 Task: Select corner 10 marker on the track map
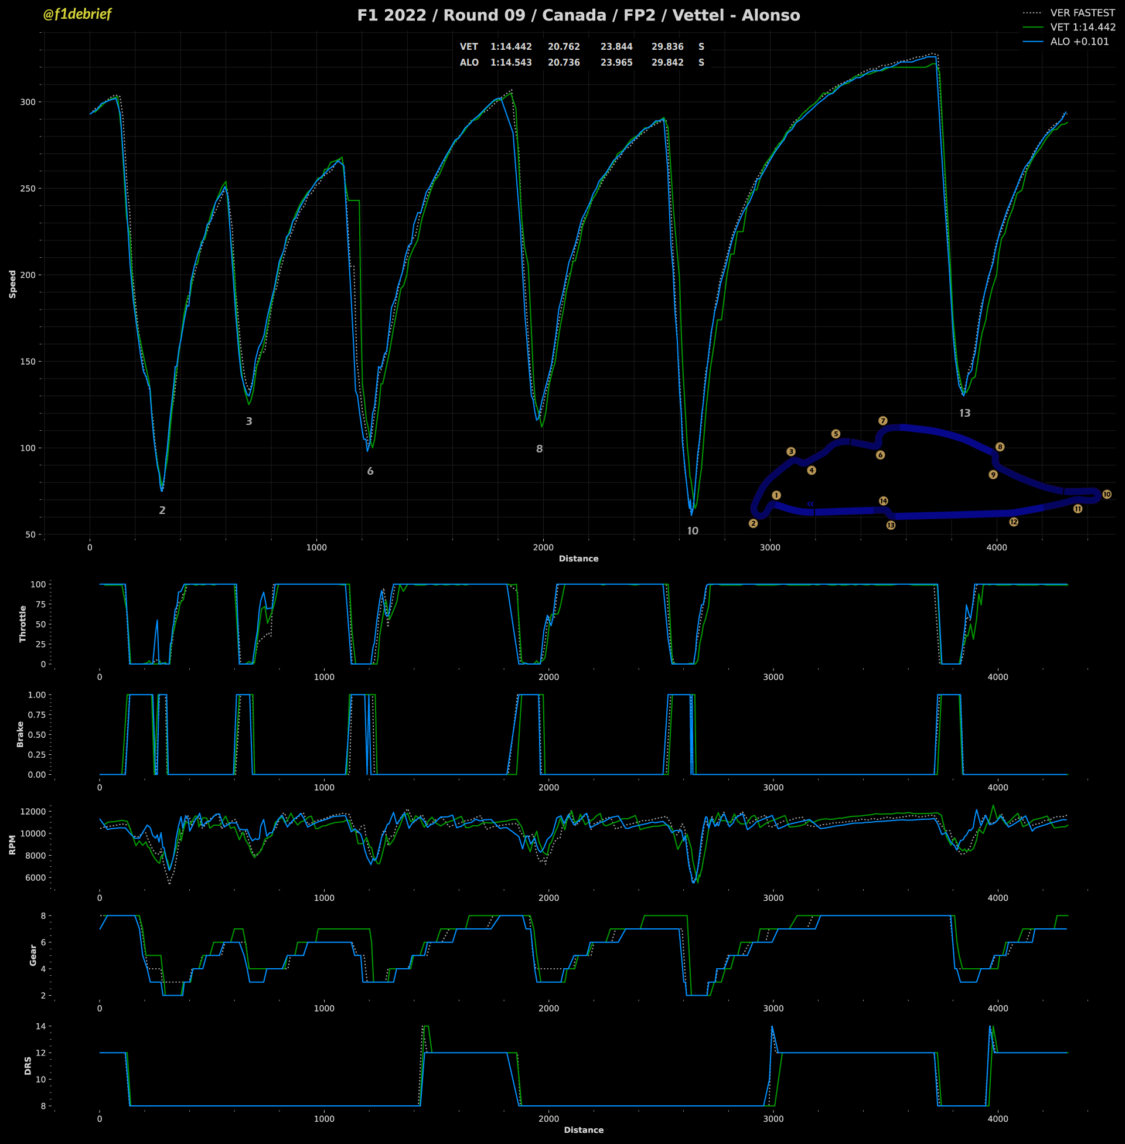pos(1107,494)
